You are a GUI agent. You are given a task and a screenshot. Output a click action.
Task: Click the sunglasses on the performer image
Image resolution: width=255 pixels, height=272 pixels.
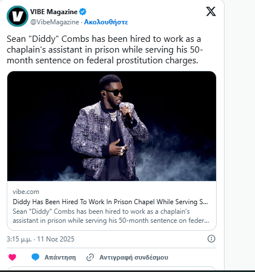tap(114, 92)
